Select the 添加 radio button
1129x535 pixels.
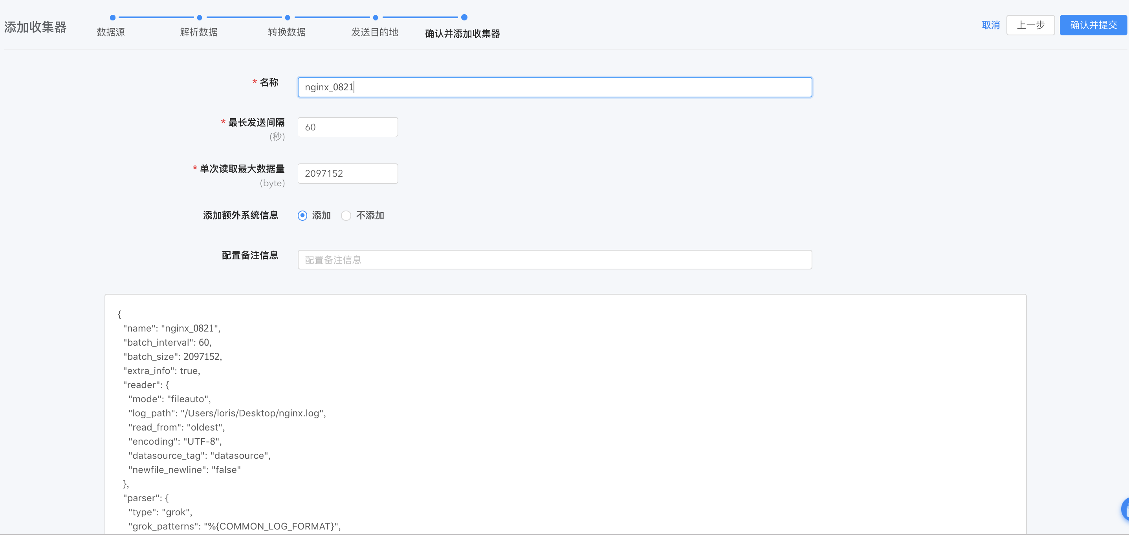pyautogui.click(x=302, y=216)
